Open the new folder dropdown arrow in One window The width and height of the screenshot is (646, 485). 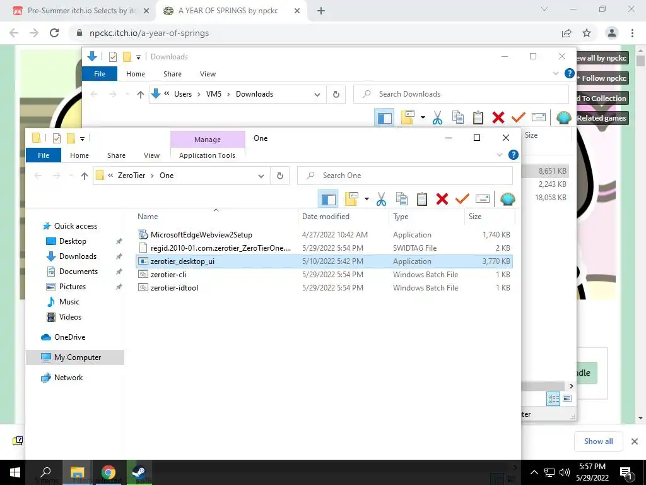367,199
